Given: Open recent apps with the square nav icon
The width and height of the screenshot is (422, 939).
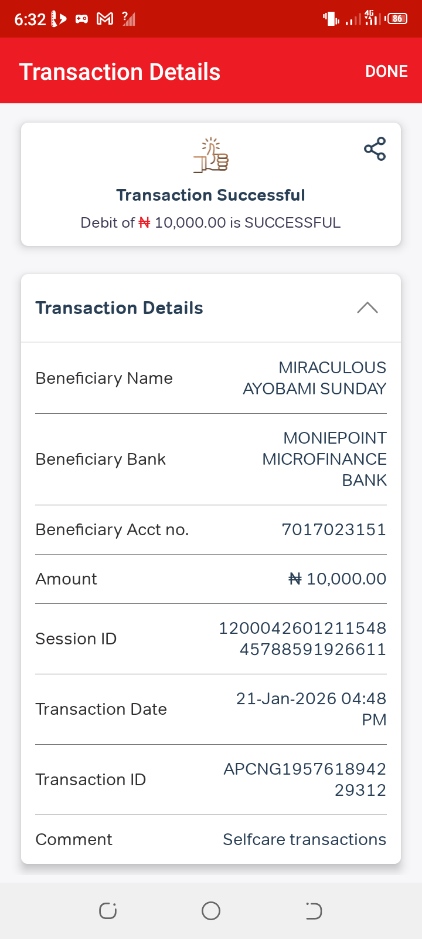Looking at the screenshot, I should (108, 911).
